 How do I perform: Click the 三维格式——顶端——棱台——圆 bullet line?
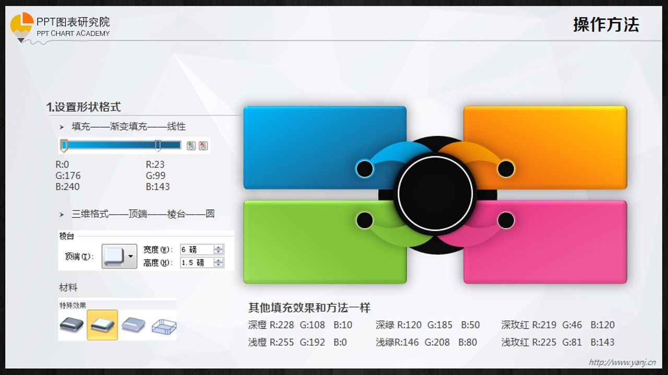(143, 214)
